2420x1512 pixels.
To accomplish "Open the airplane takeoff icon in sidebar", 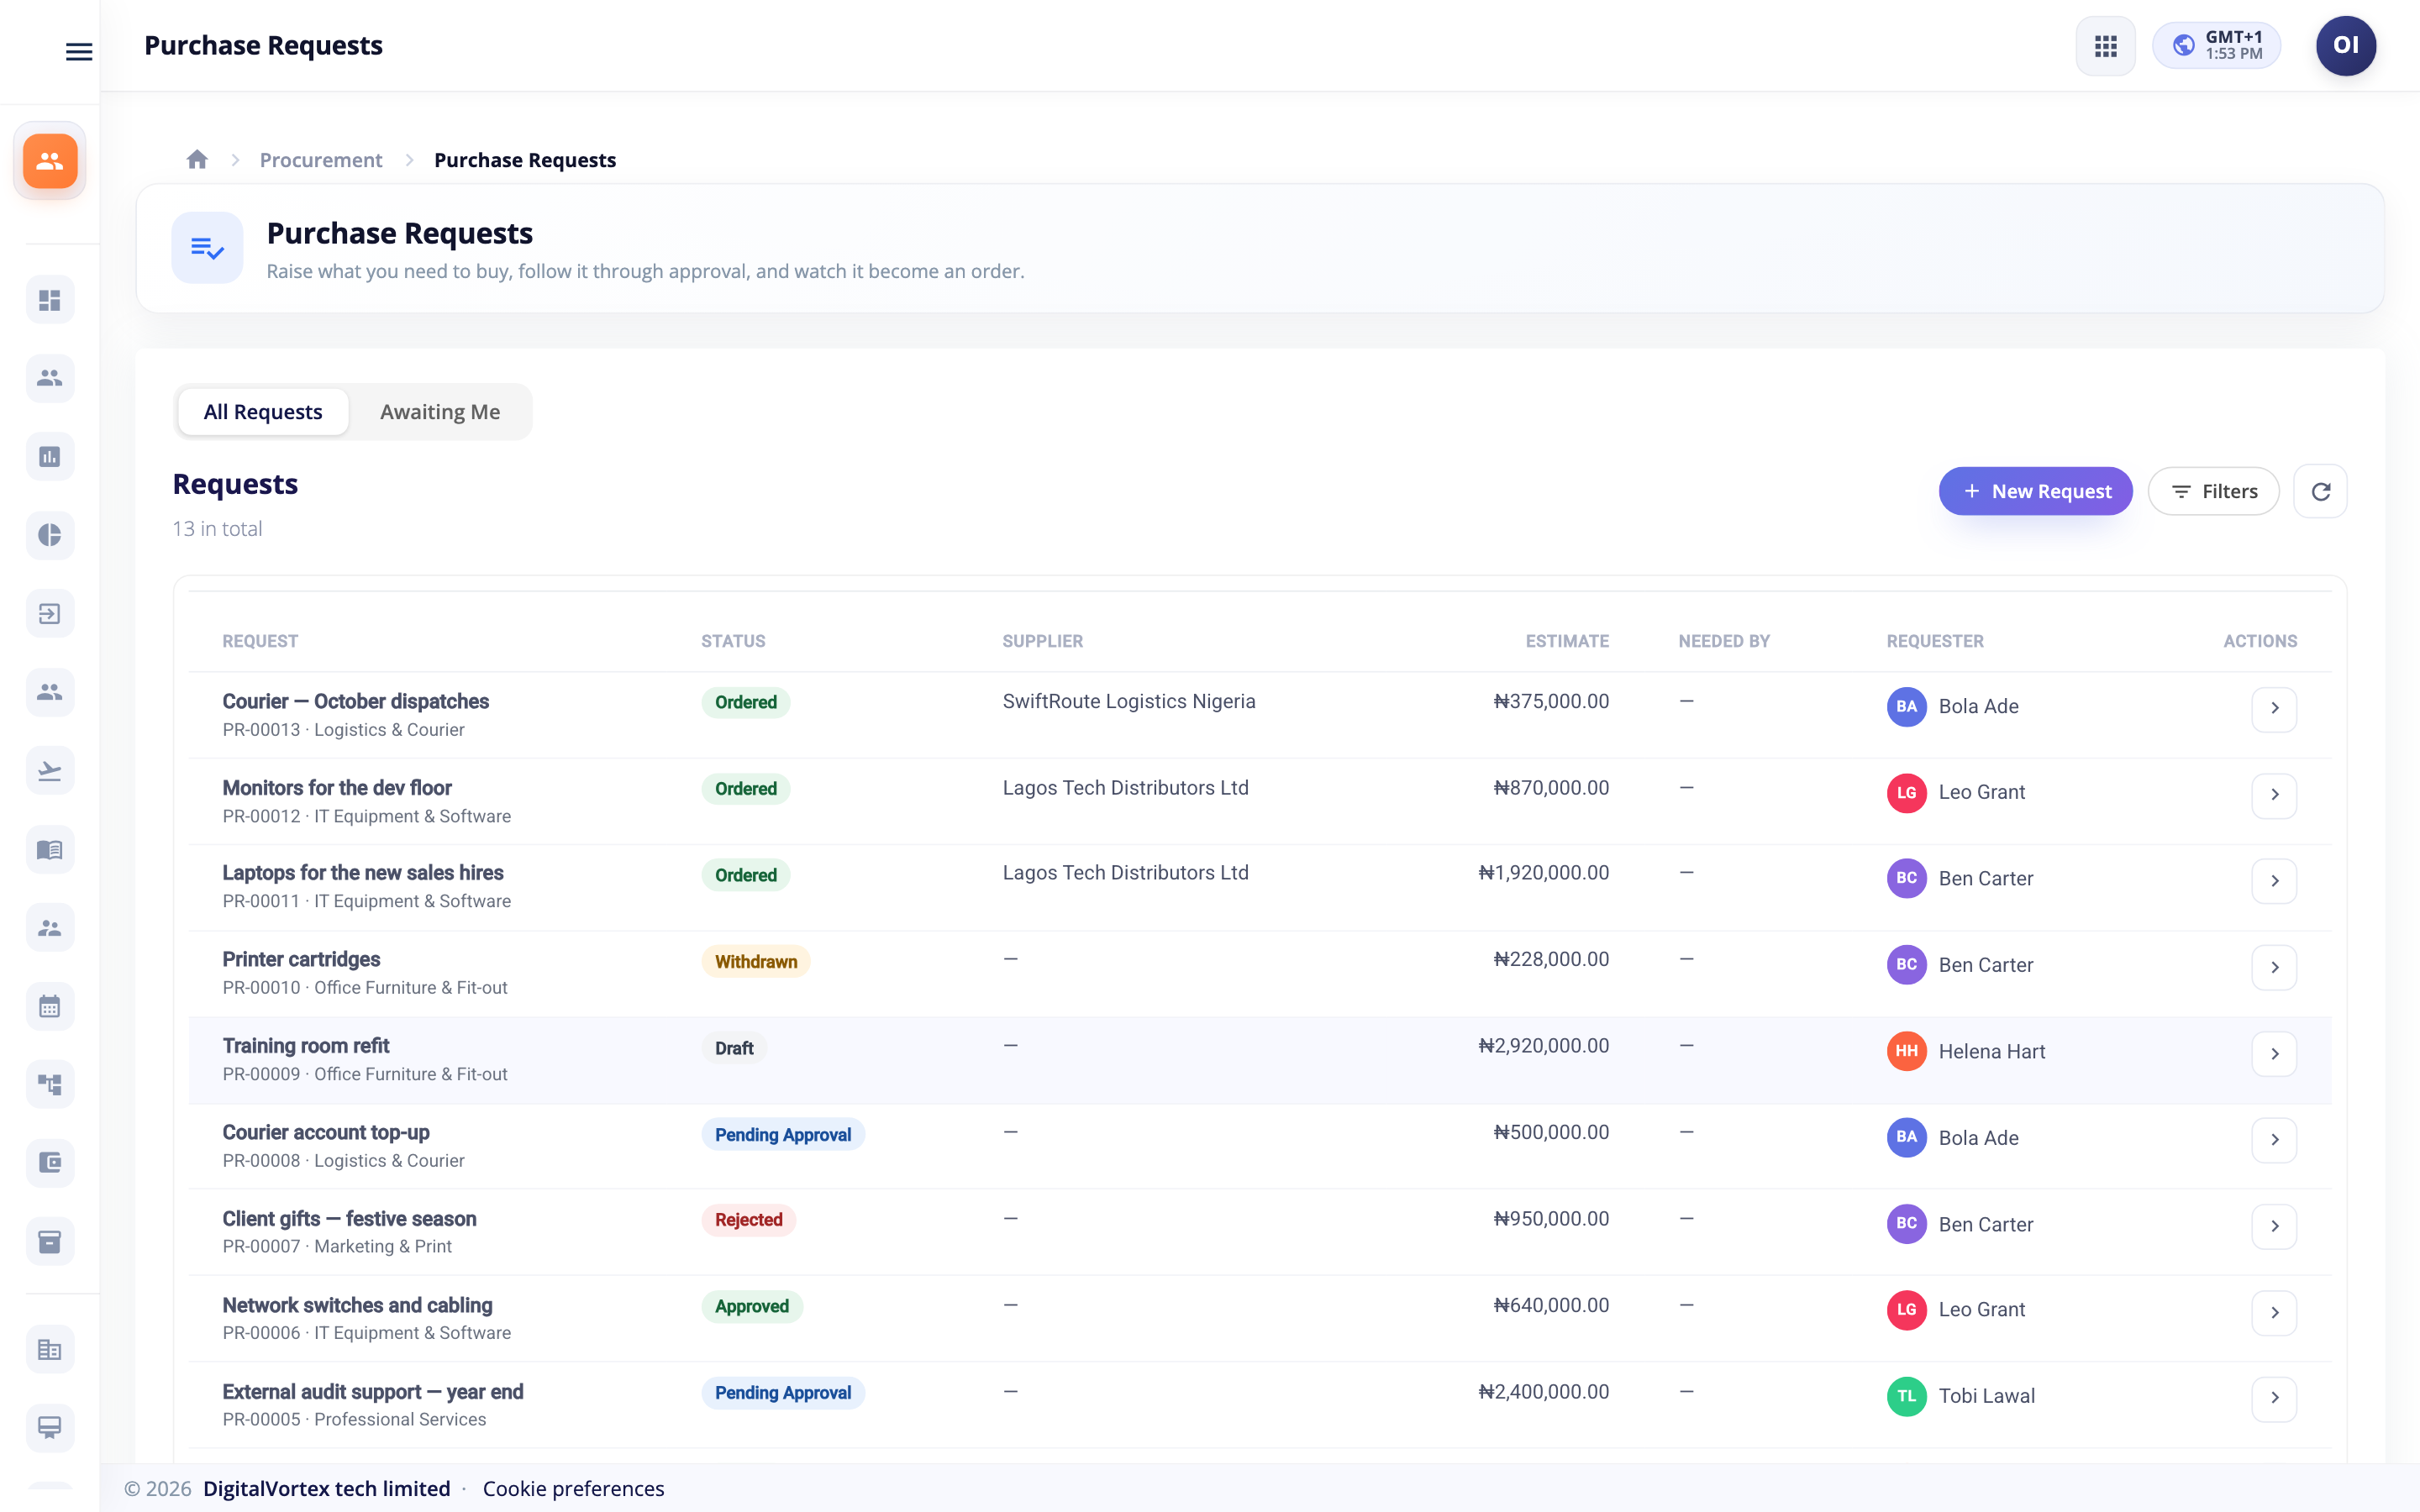I will click(50, 771).
